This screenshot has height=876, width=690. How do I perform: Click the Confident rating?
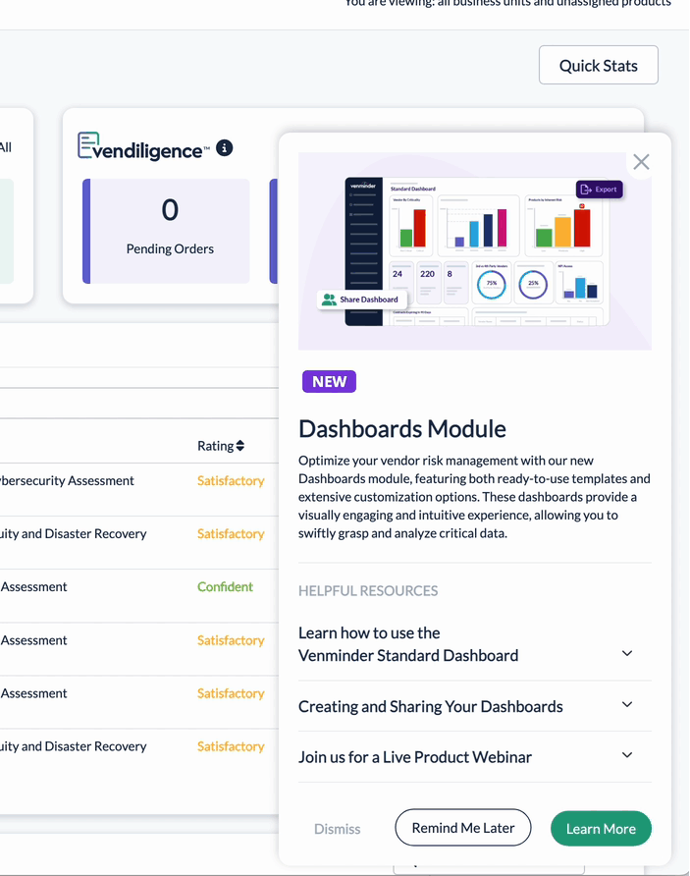pyautogui.click(x=225, y=586)
